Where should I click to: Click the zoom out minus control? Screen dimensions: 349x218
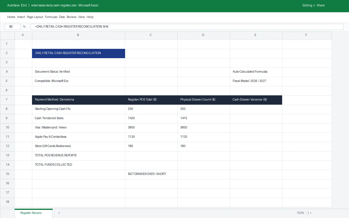pyautogui.click(x=306, y=213)
